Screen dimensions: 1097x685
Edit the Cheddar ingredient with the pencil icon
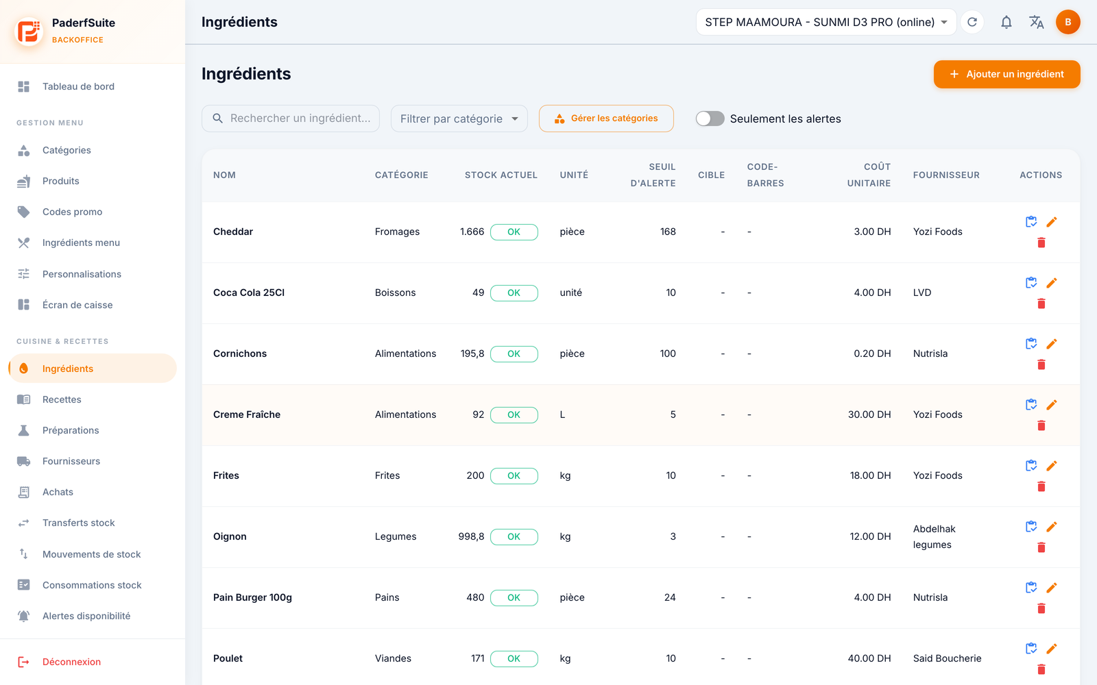(x=1052, y=222)
